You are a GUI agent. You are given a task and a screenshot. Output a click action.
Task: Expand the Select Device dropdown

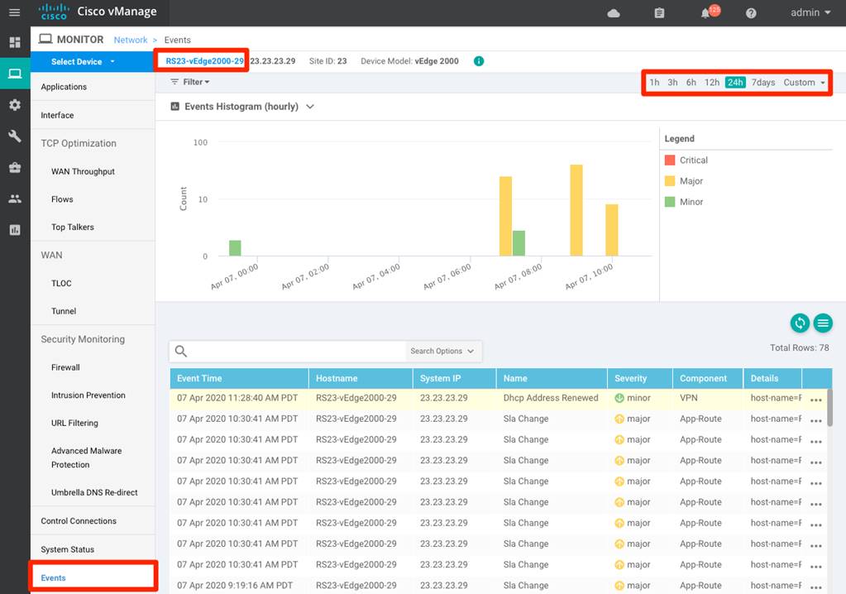(x=83, y=61)
